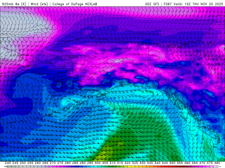Click the 350 value on the color scale
Viewport: 225px width, 168px height.
click(172, 163)
